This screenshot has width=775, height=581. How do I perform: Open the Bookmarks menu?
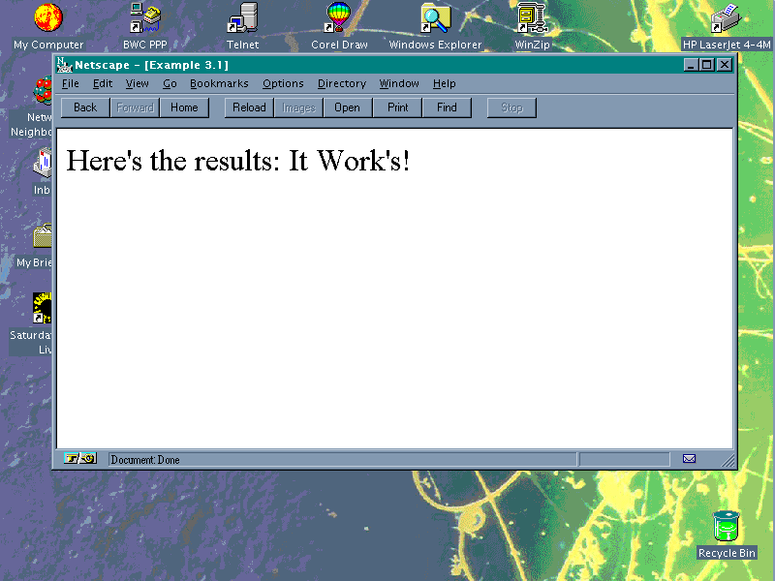(x=219, y=84)
